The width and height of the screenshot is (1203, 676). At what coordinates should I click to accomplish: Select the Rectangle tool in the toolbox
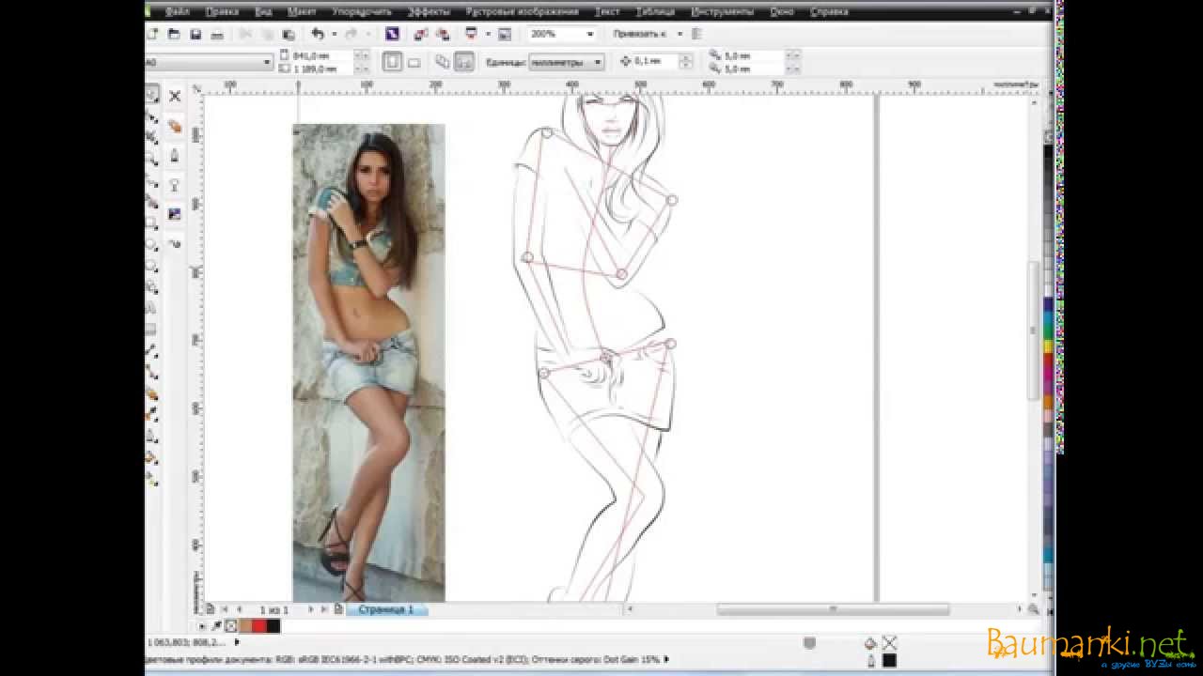151,223
